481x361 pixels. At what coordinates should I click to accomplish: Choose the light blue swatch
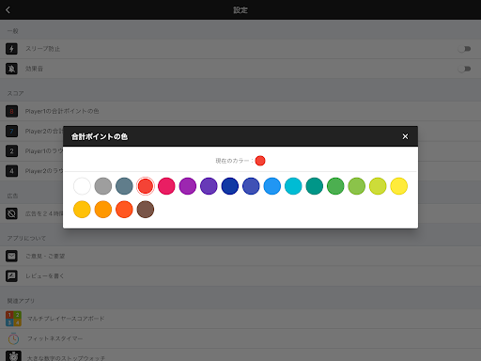pyautogui.click(x=272, y=186)
